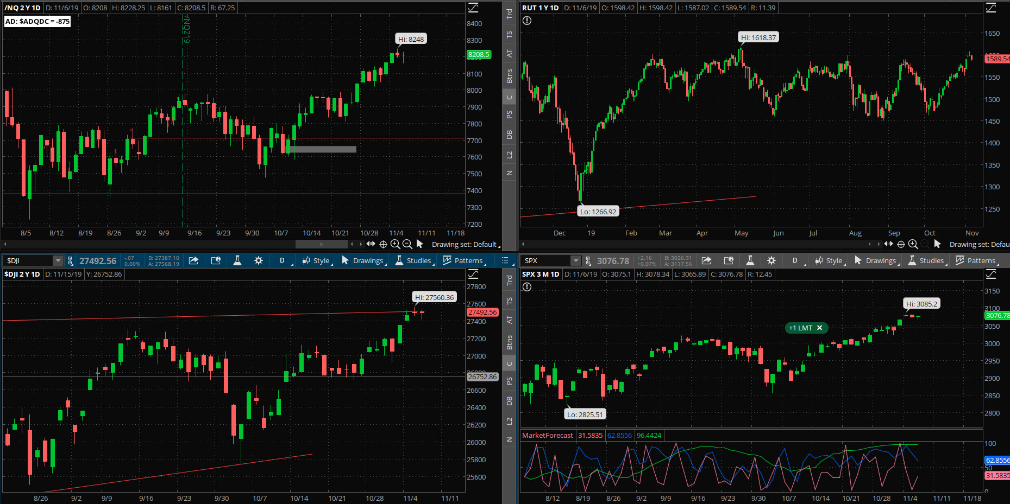Click the share arrow icon in the $DJI toolbar
The width and height of the screenshot is (1010, 504).
pos(193,260)
